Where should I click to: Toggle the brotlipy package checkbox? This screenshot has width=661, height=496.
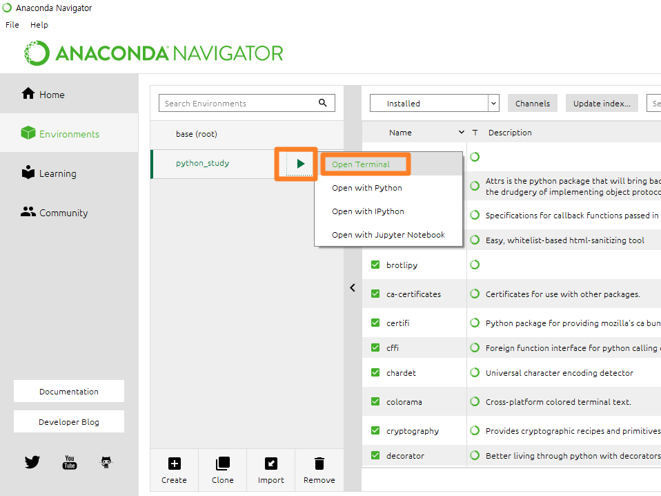375,265
